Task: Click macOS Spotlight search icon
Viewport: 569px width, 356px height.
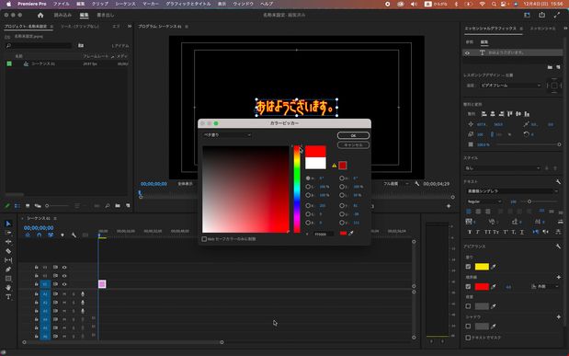Action: pos(494,4)
